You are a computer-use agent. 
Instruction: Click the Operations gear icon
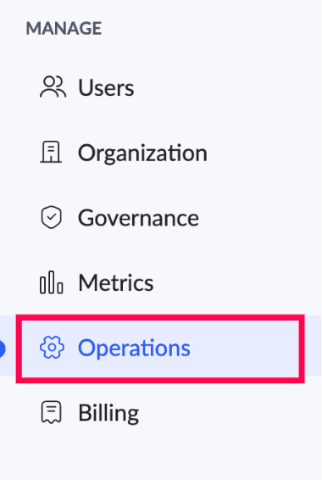52,348
